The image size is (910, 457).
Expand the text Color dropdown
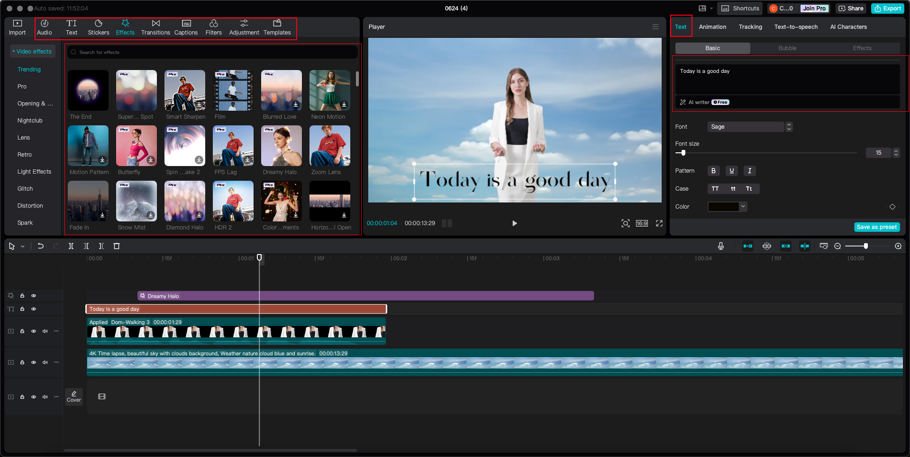[x=743, y=207]
